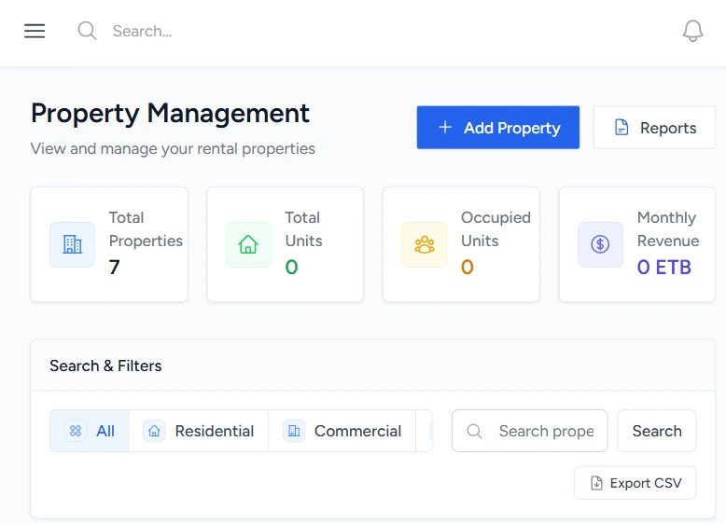This screenshot has height=524, width=726.
Task: Click the Property Management title
Action: coord(170,114)
